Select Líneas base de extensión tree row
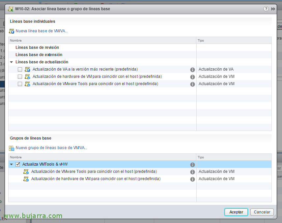Screen dimensions: 282x223 pos(39,55)
